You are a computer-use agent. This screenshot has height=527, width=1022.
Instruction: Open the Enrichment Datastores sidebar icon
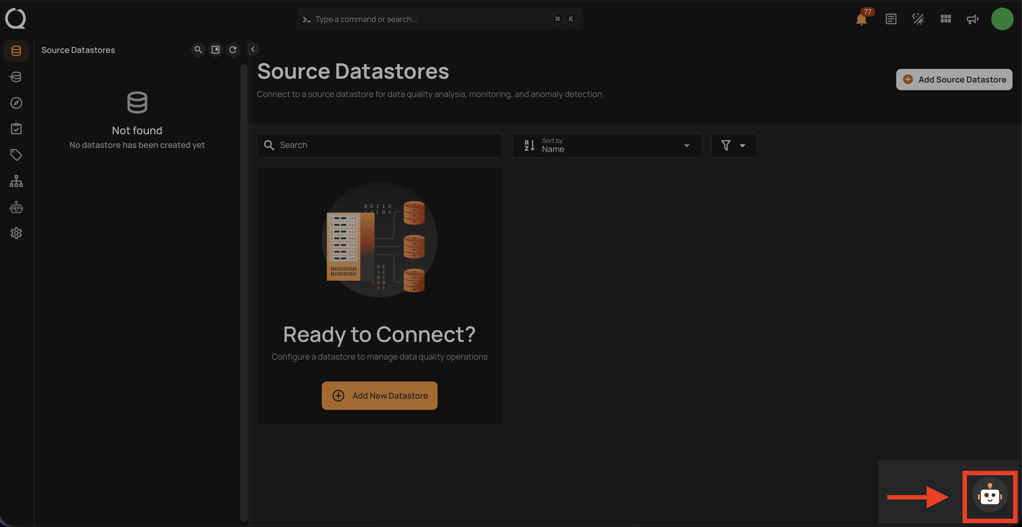tap(16, 77)
